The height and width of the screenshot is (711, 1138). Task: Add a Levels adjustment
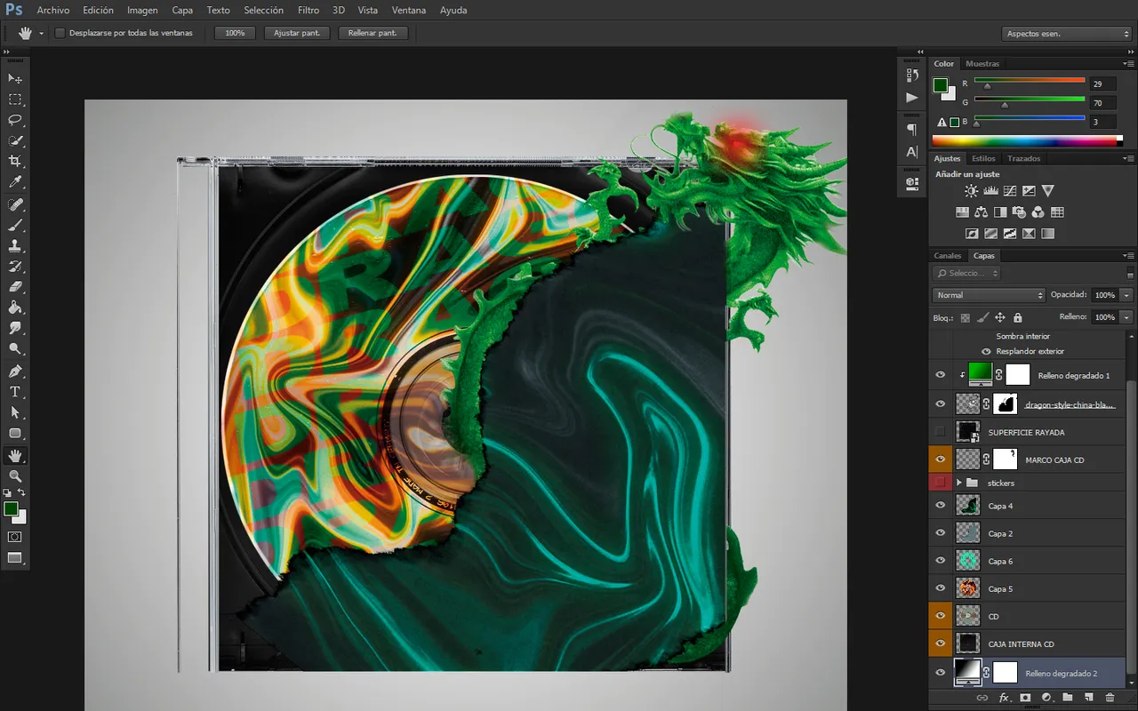[x=990, y=190]
